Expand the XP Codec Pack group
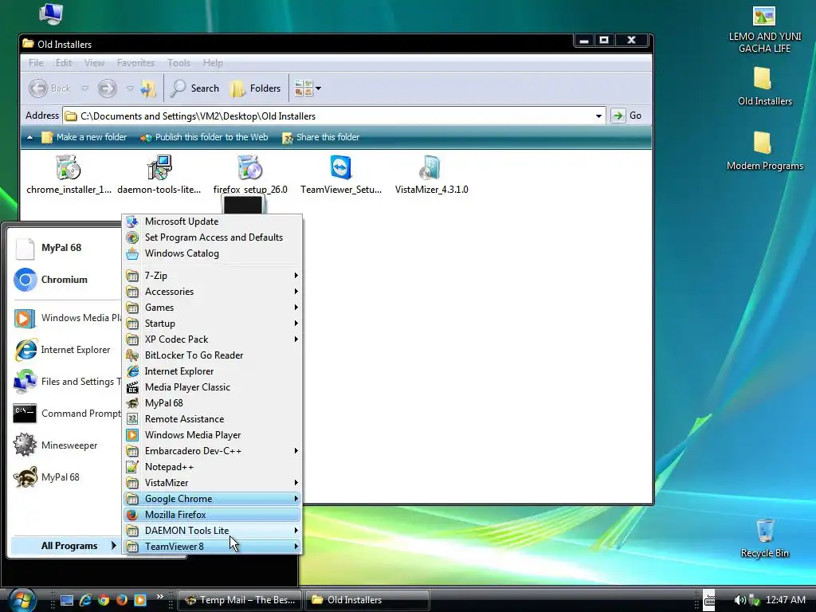The height and width of the screenshot is (612, 816). 212,339
